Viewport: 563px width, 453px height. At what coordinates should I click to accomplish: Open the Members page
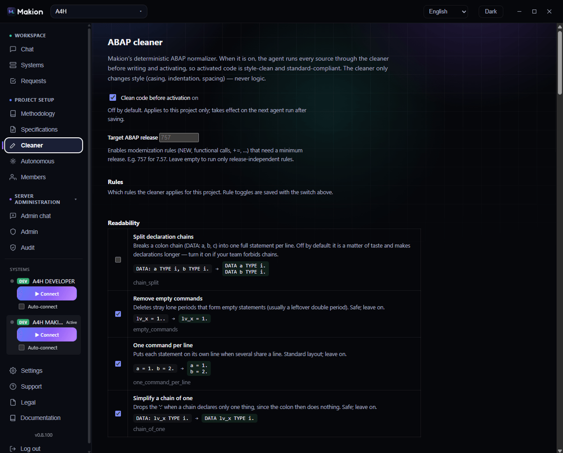tap(44, 177)
